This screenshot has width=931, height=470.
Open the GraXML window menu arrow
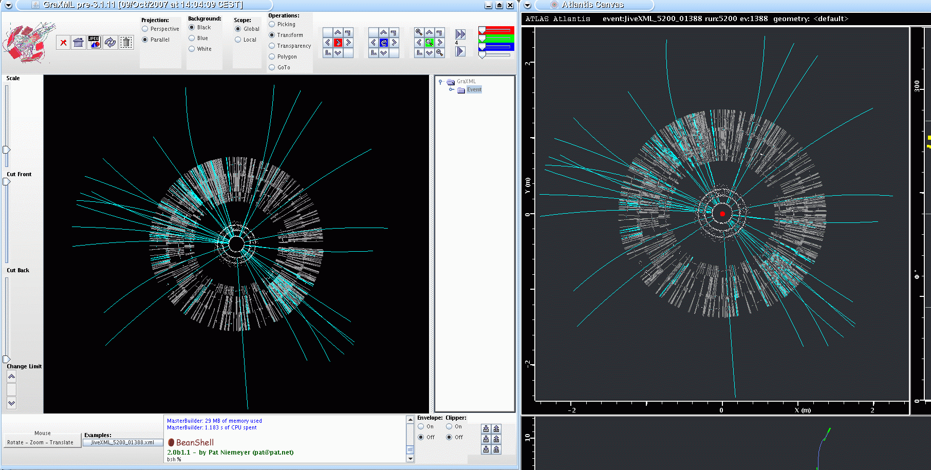8,5
